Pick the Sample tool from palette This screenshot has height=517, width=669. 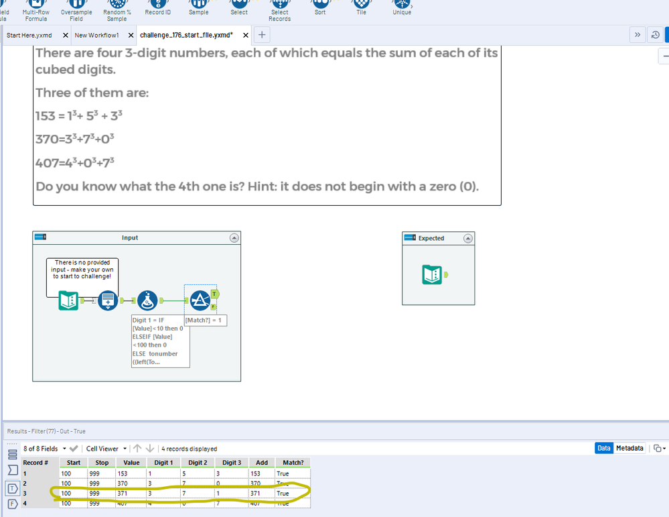(x=199, y=8)
